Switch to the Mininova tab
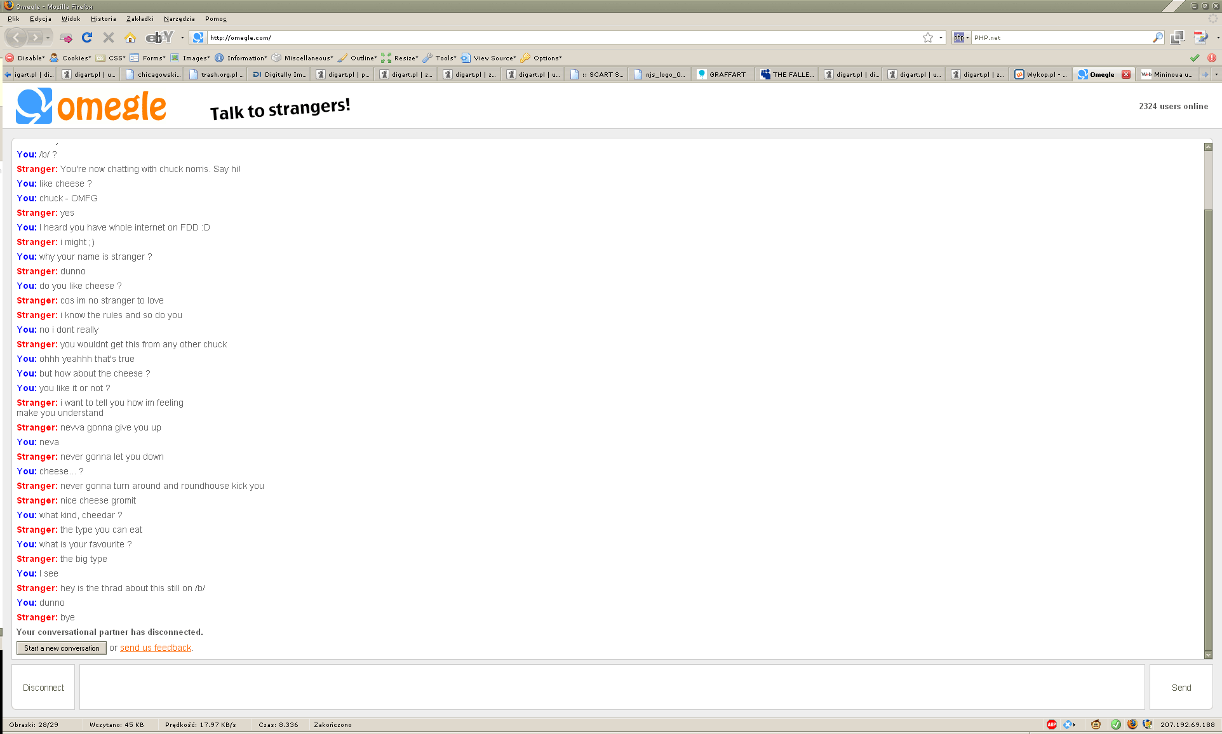The height and width of the screenshot is (734, 1222). [1167, 74]
